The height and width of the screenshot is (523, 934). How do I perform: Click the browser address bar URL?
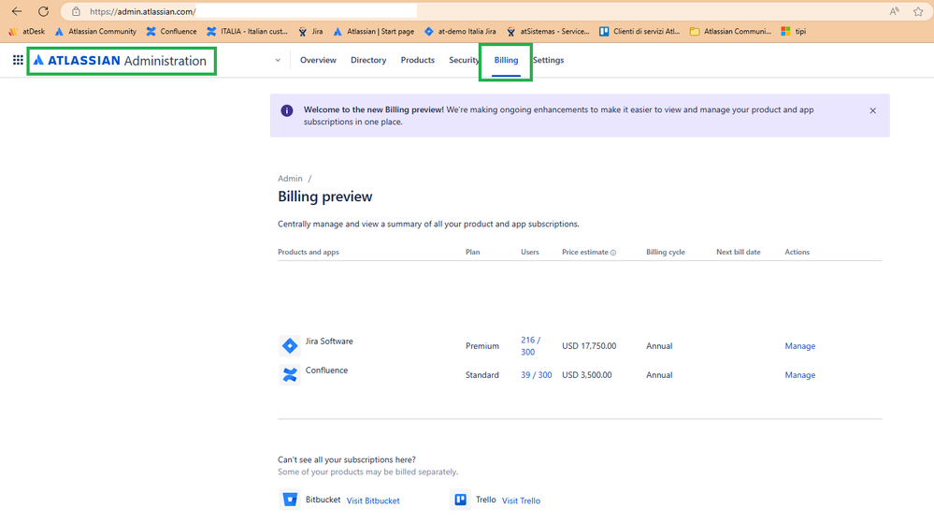pyautogui.click(x=143, y=11)
